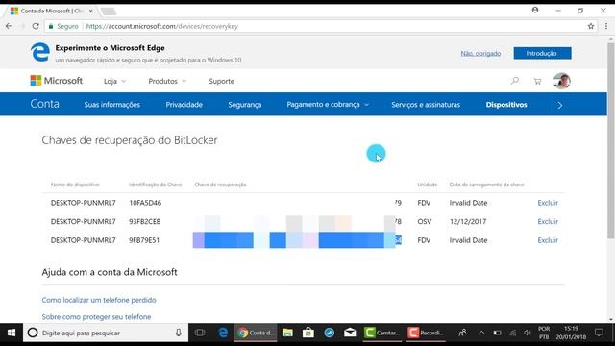Open the Privacidade tab

tap(184, 105)
